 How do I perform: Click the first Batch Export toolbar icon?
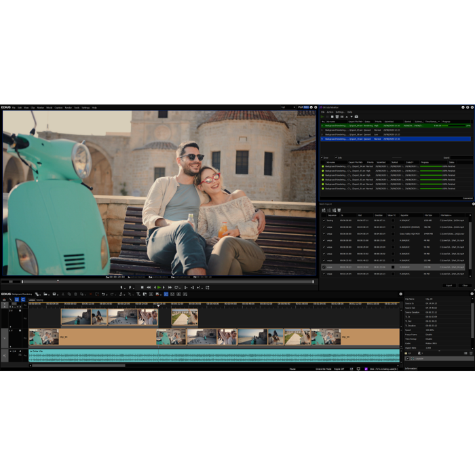(x=324, y=210)
